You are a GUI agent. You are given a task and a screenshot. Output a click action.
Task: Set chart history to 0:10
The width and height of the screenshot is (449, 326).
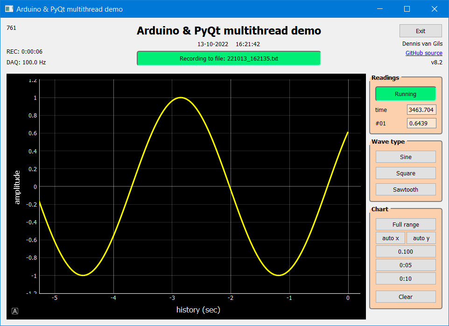[x=406, y=278]
